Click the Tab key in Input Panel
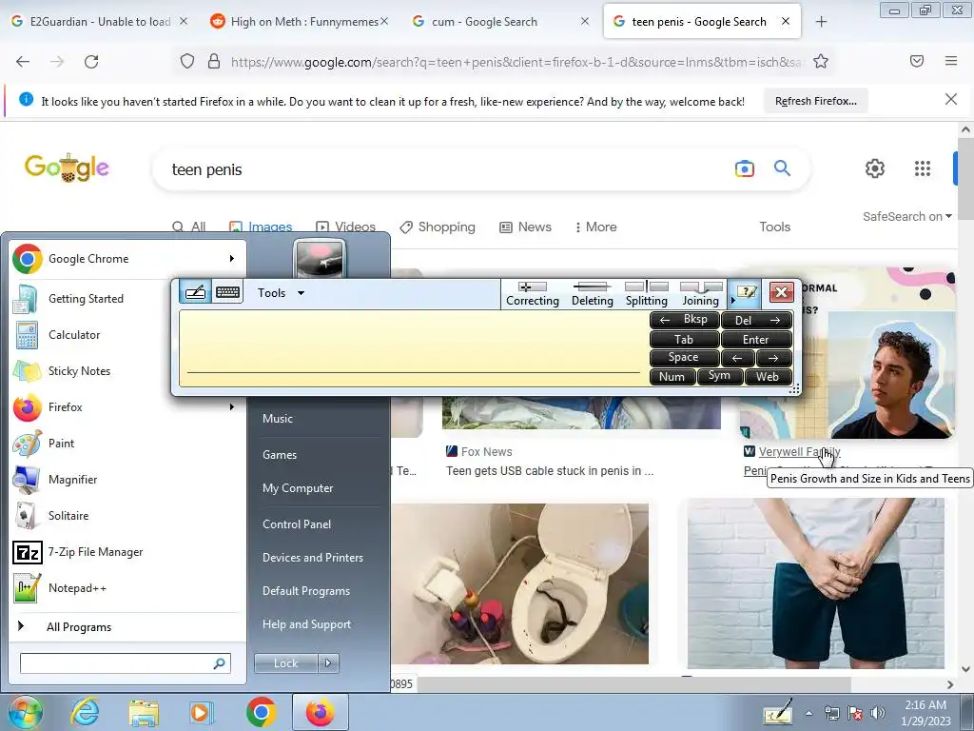Image resolution: width=974 pixels, height=731 pixels. [684, 340]
